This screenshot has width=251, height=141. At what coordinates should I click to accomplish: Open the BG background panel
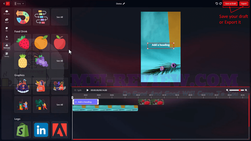point(7,29)
